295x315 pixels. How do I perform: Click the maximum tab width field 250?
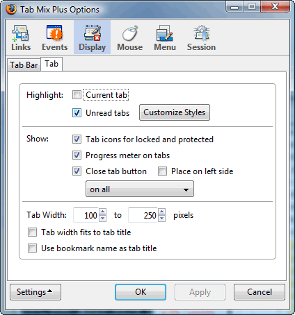(x=143, y=215)
